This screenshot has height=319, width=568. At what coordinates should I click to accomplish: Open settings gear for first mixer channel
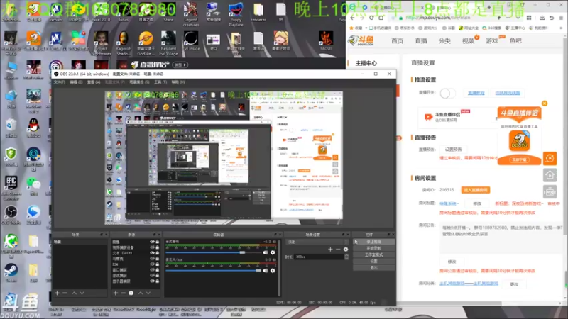(x=273, y=252)
